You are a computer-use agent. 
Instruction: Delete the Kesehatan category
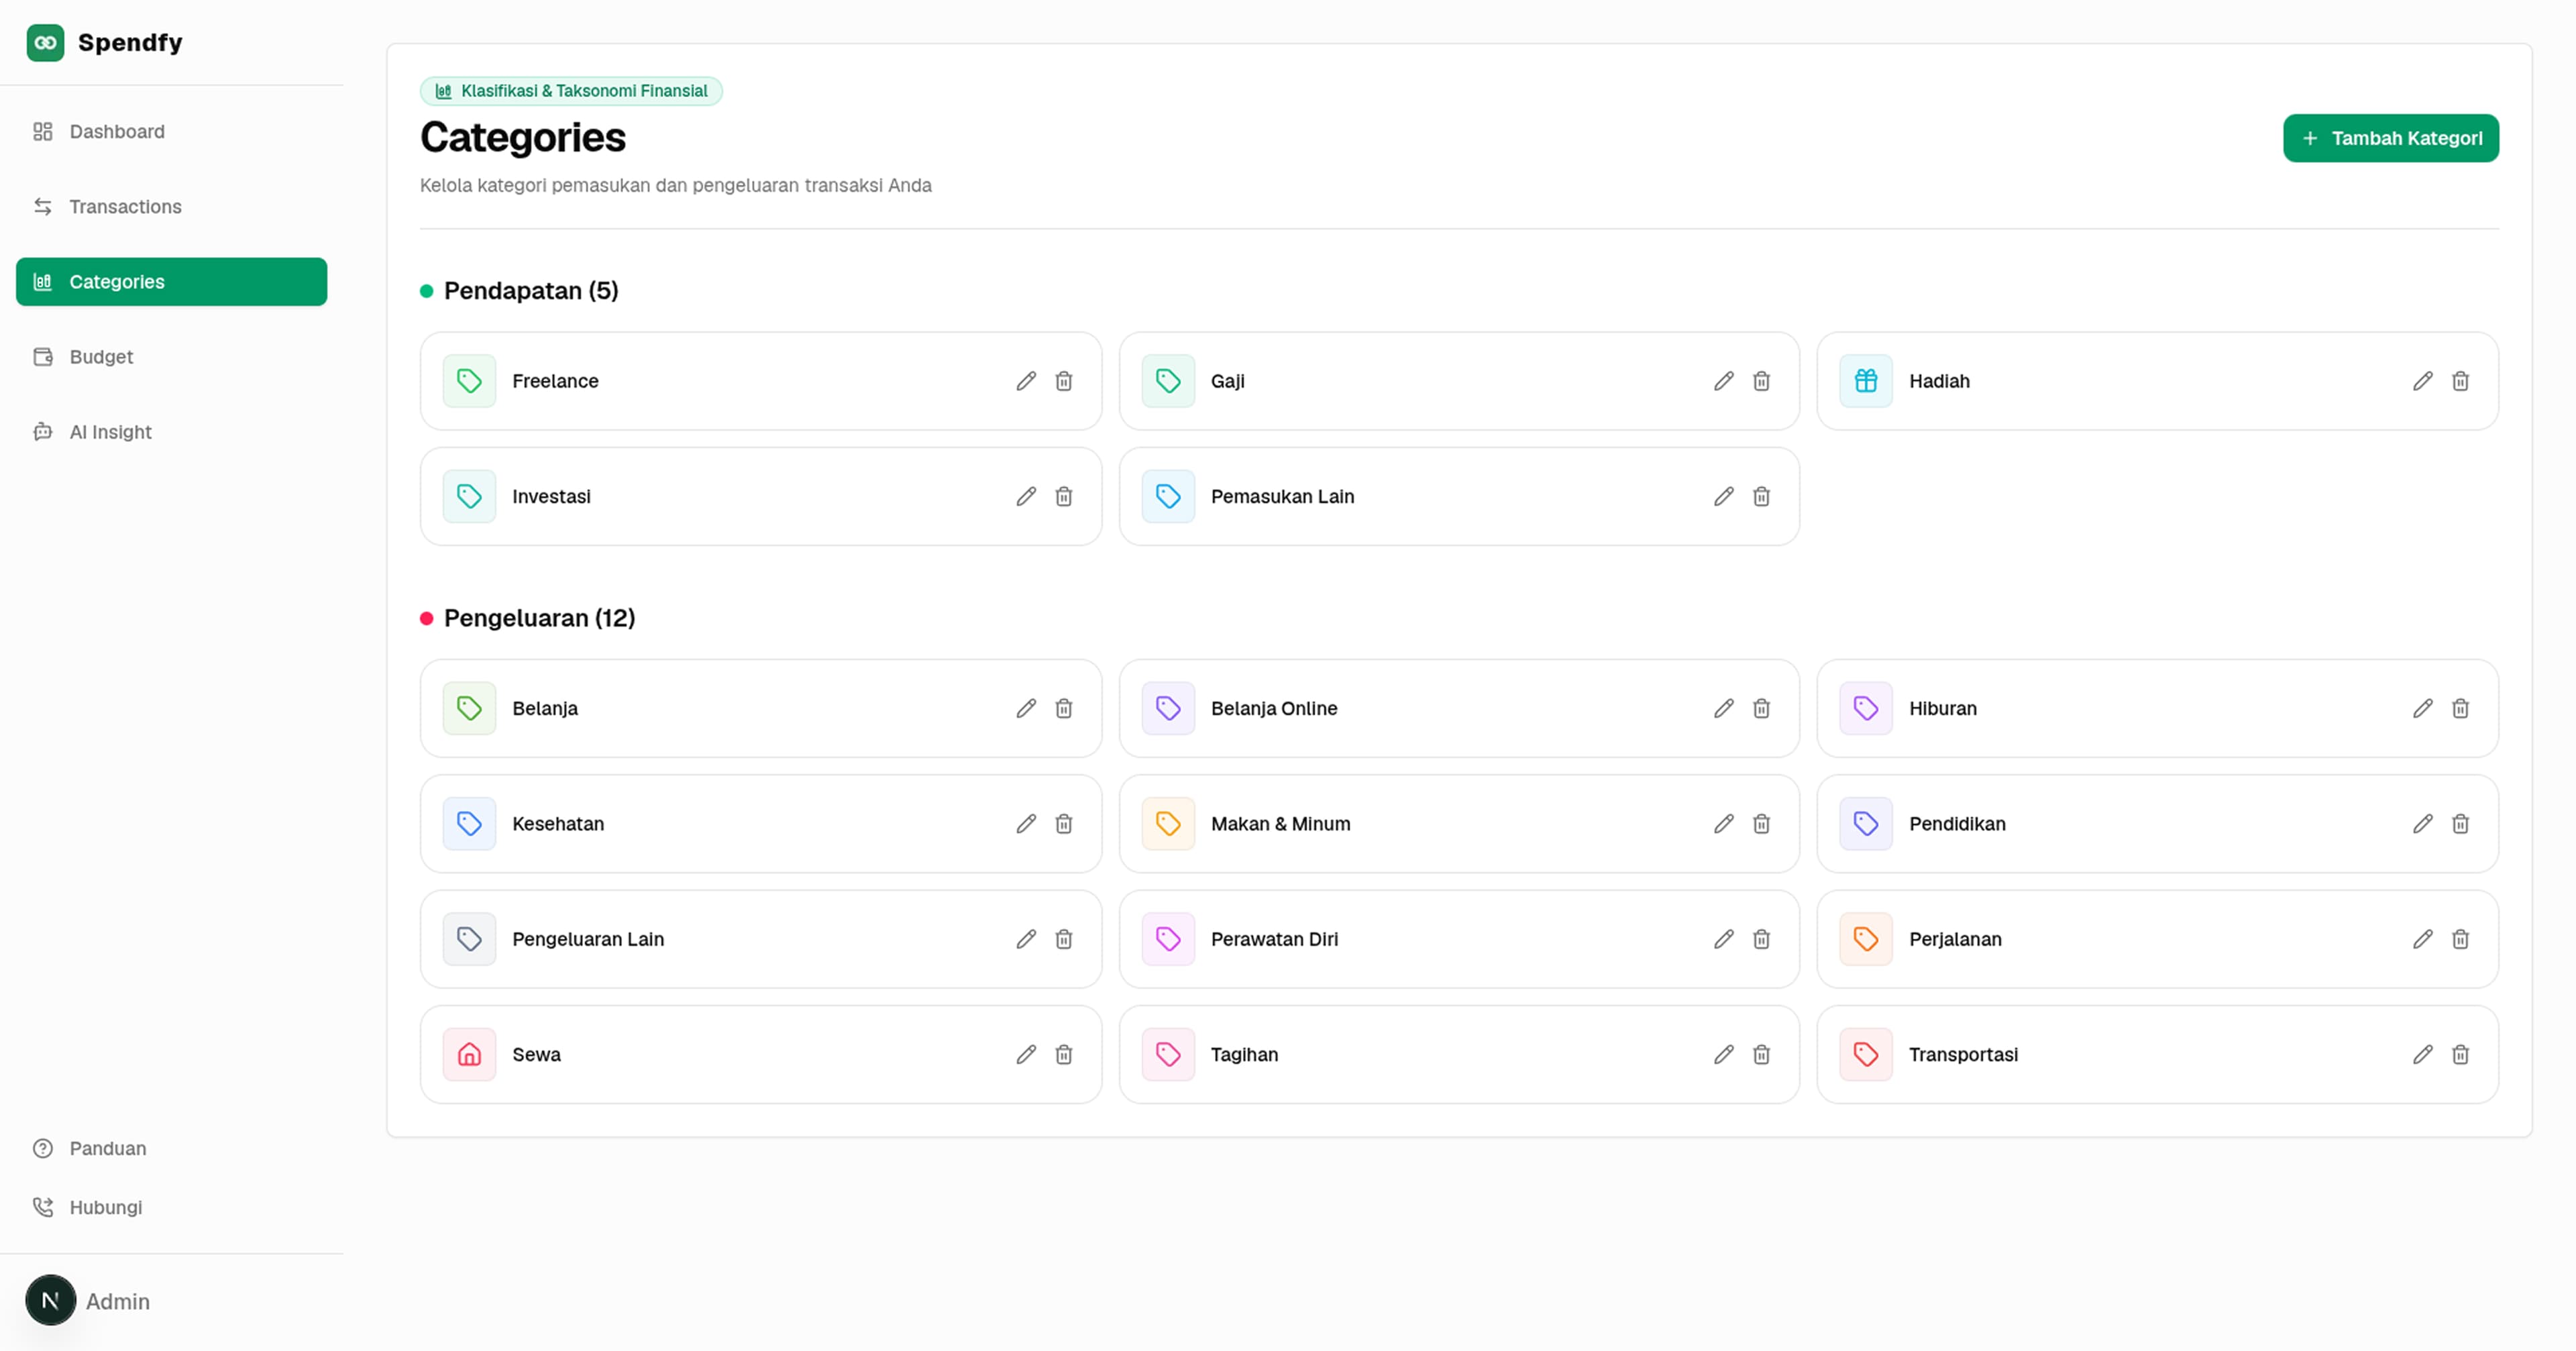(x=1064, y=824)
